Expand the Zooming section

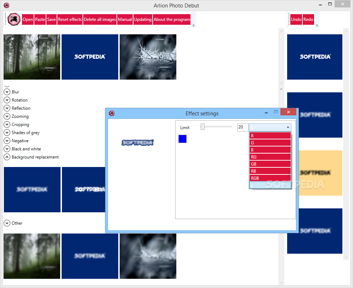(7, 116)
